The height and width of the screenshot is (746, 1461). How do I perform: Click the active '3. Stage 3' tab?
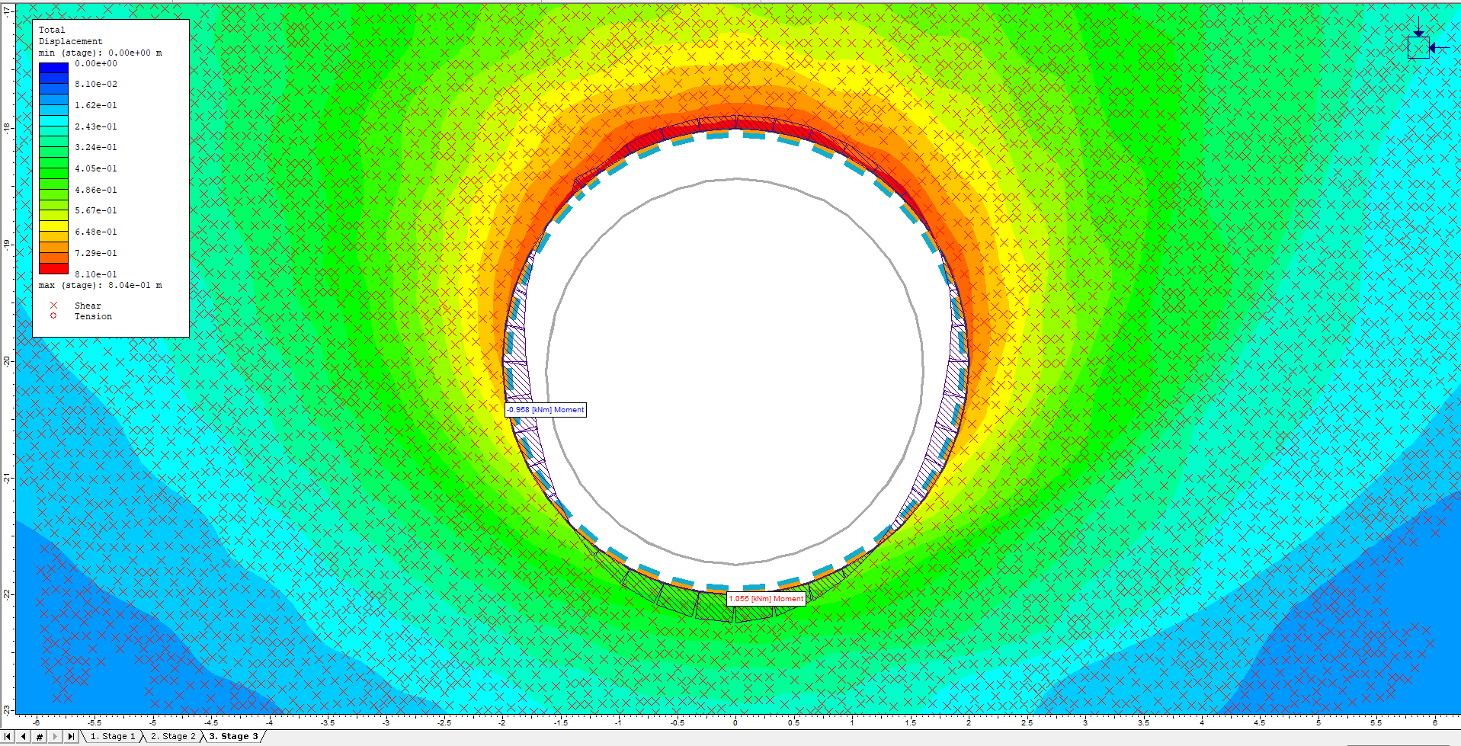[232, 736]
